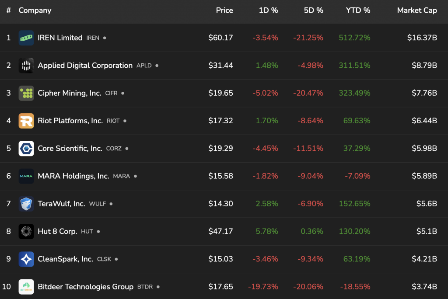Open the IREN Limited company link
The height and width of the screenshot is (299, 448).
[60, 38]
